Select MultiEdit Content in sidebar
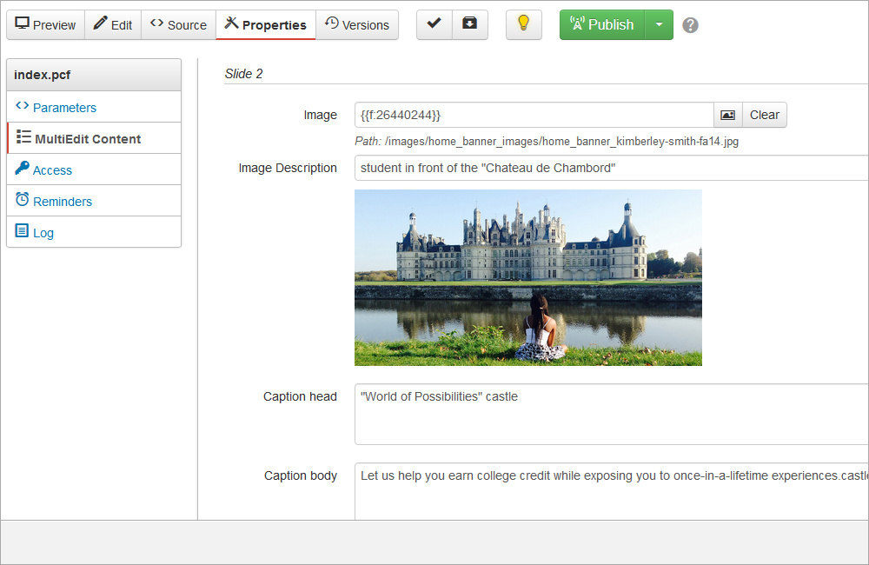 94,138
